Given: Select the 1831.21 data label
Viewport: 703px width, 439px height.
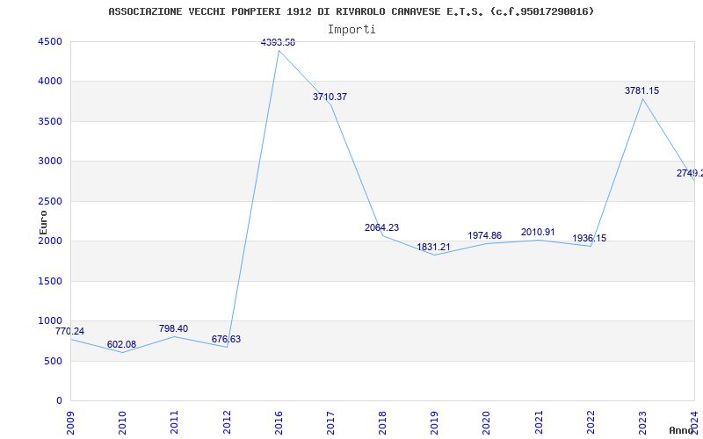Looking at the screenshot, I should click(x=433, y=247).
